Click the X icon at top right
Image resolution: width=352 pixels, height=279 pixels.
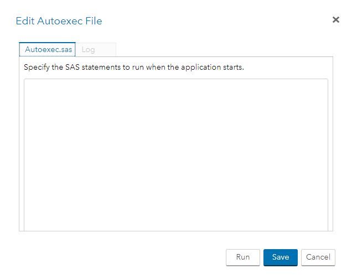(335, 20)
